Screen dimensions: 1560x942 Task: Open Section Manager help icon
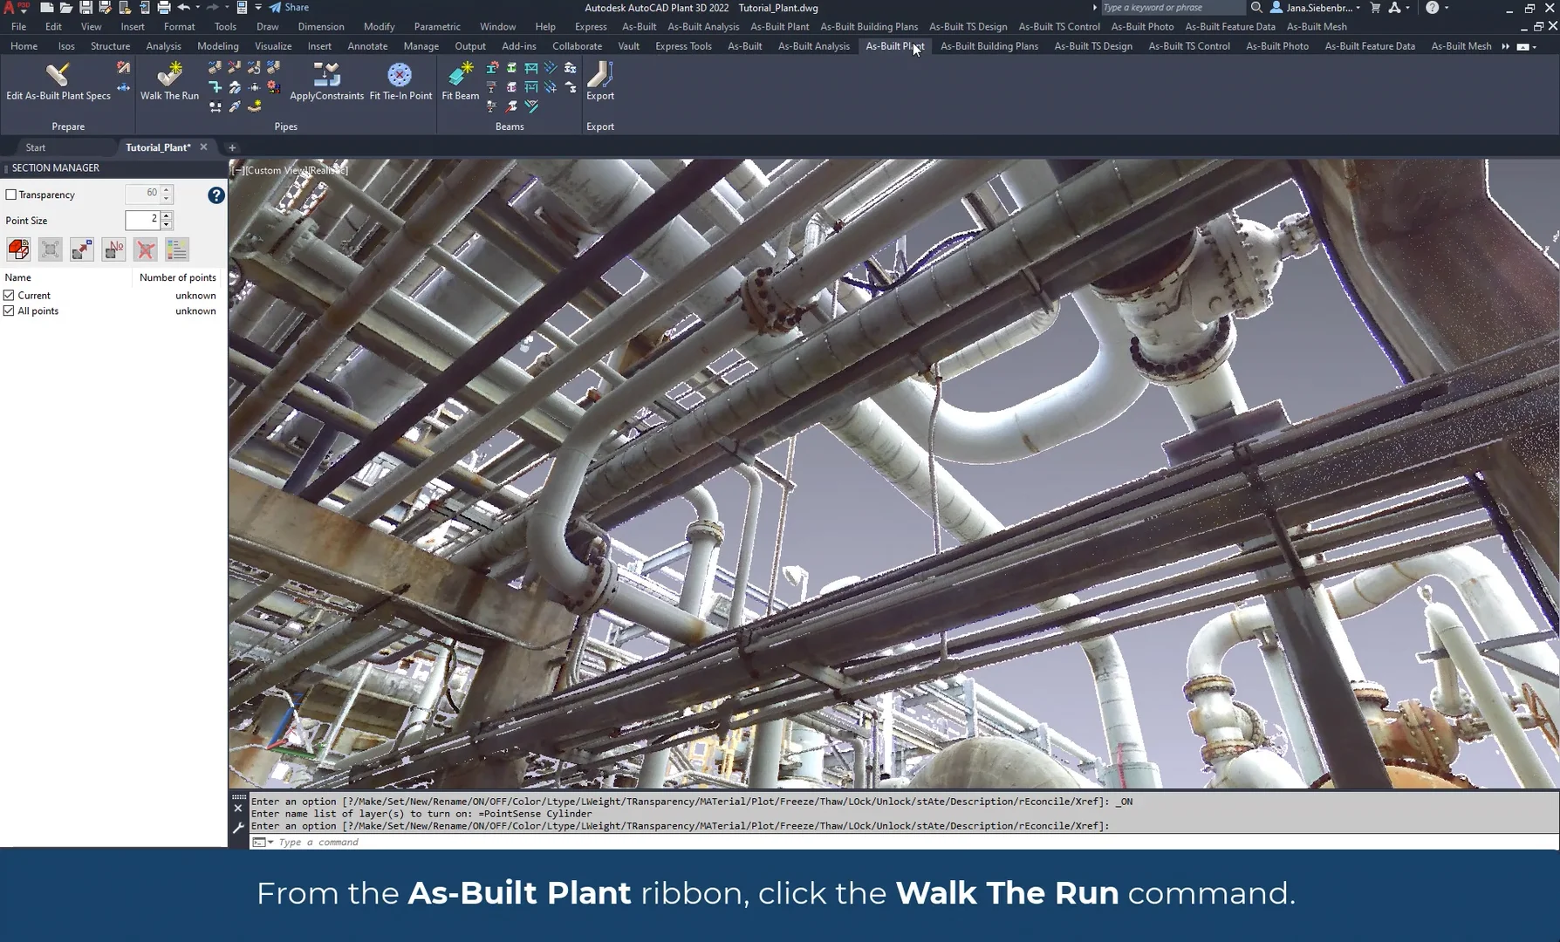point(216,195)
